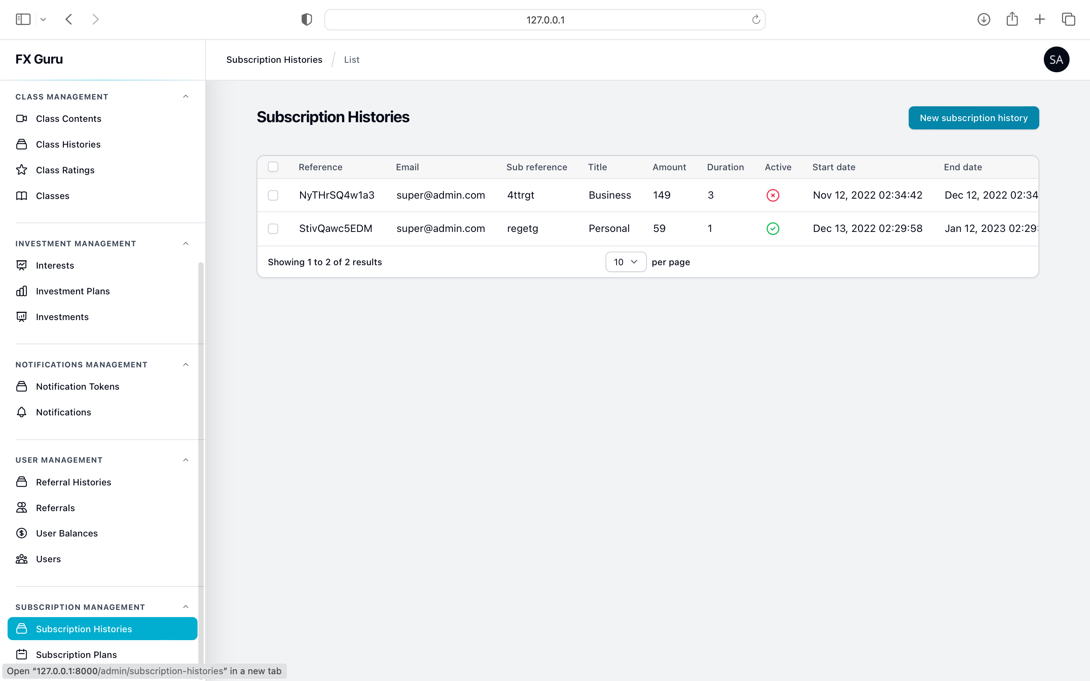Screen dimensions: 1090x681
Task: Check the StivQawc5EDM row checkbox
Action: (273, 229)
